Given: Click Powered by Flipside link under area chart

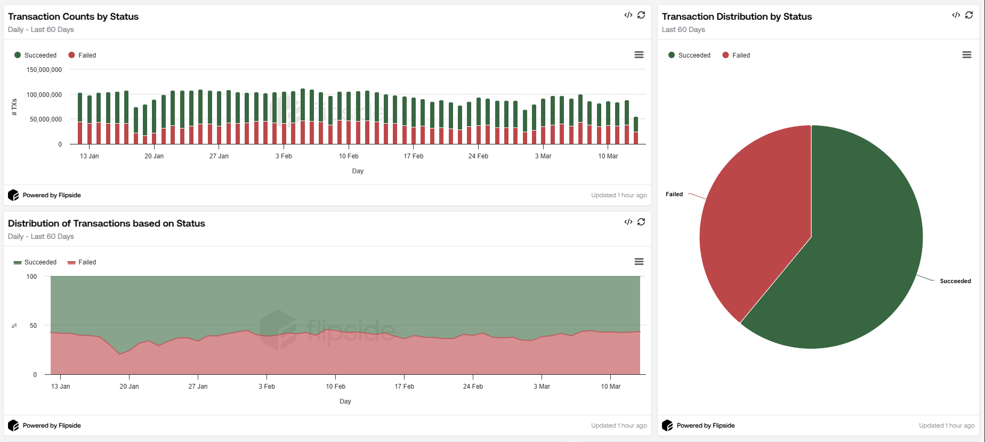Looking at the screenshot, I should coord(52,425).
